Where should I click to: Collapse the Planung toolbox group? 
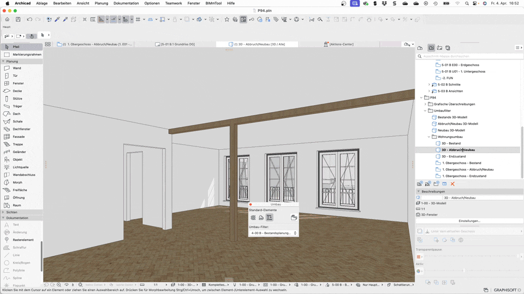point(3,62)
